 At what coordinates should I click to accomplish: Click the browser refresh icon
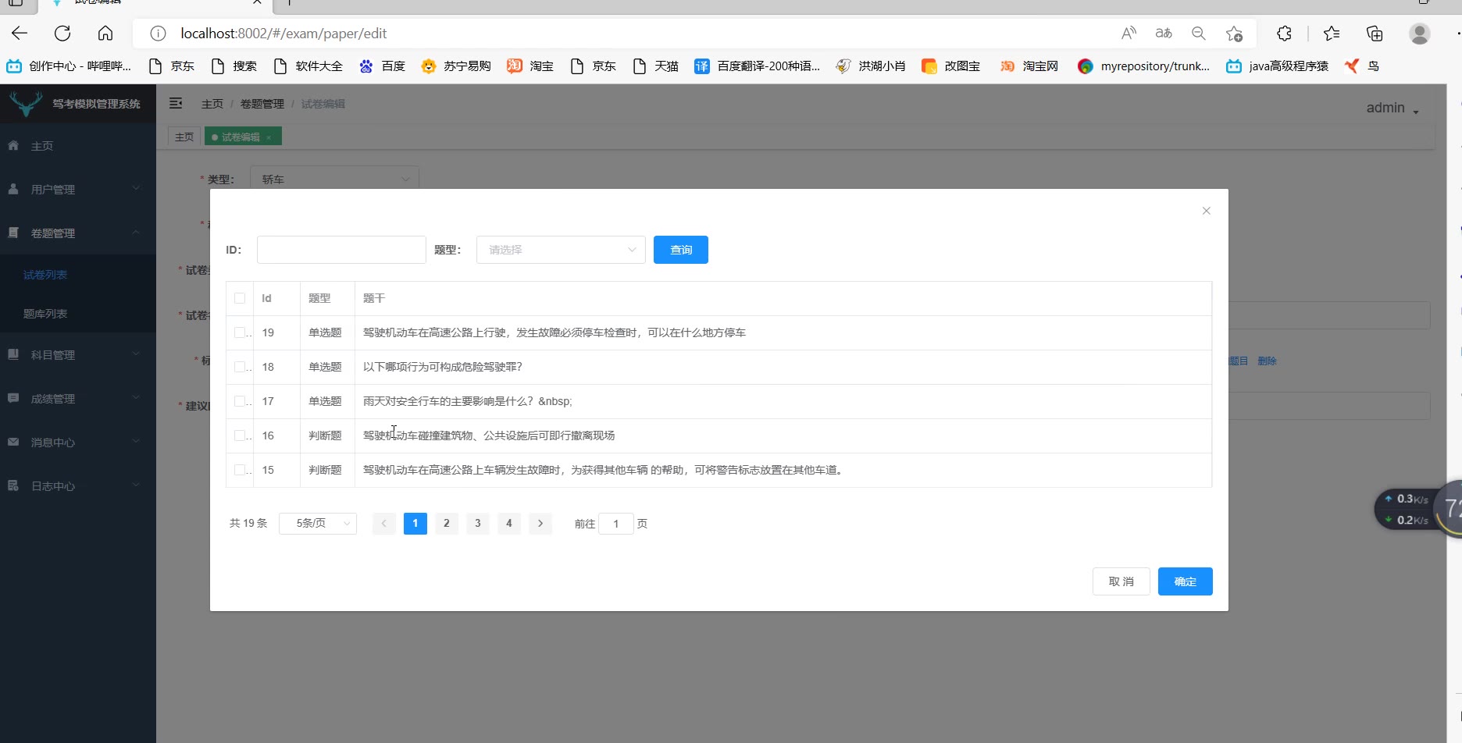tap(62, 34)
